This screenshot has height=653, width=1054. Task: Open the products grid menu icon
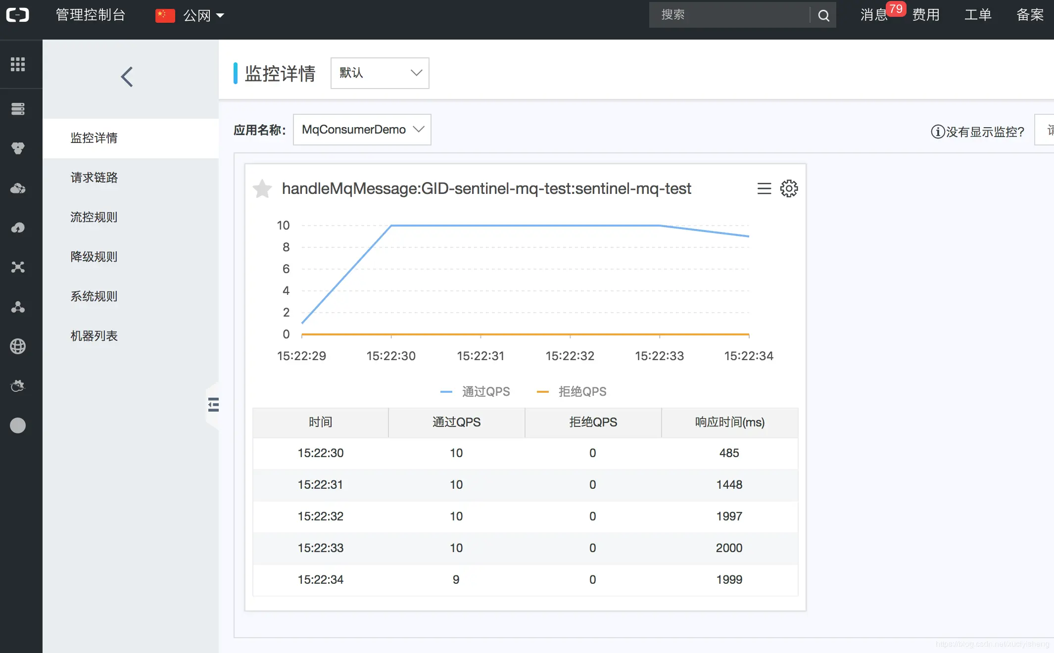18,64
